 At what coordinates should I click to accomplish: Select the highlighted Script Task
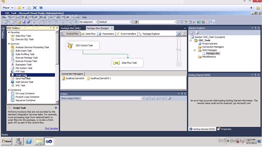[x=33, y=75]
